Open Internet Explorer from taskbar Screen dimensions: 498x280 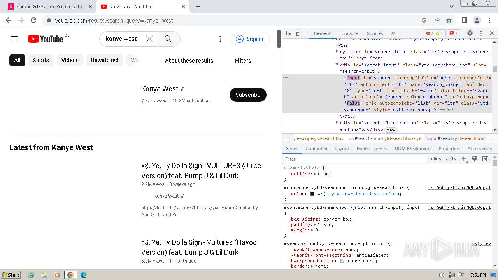[31, 275]
